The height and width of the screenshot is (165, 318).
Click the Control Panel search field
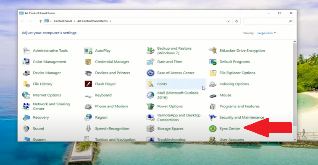(x=268, y=21)
